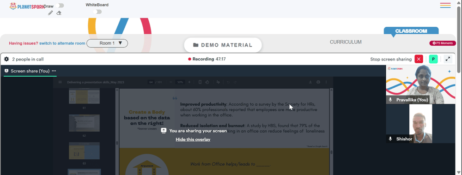Click the PDF zoom level 50% field

tap(180, 82)
